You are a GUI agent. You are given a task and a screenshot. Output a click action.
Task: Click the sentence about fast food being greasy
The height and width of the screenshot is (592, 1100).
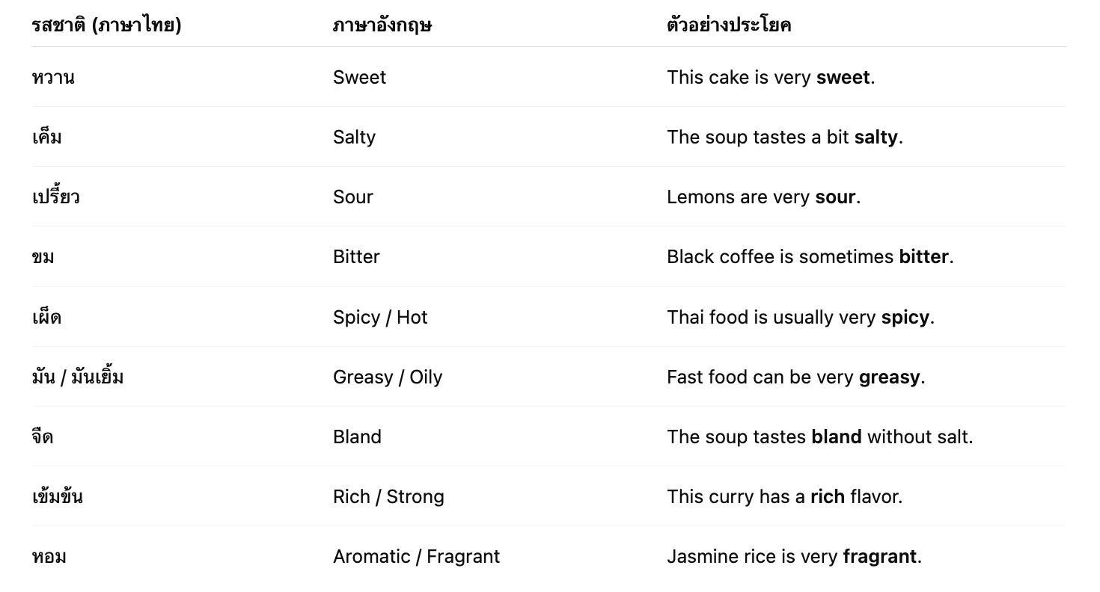point(795,377)
